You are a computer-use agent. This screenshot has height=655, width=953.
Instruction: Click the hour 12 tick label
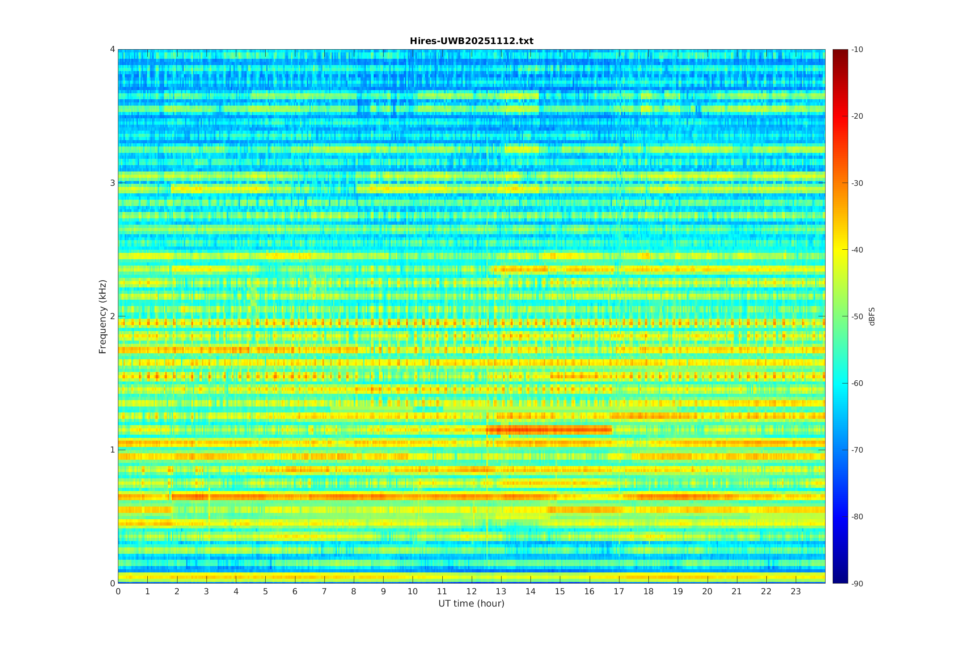471,591
